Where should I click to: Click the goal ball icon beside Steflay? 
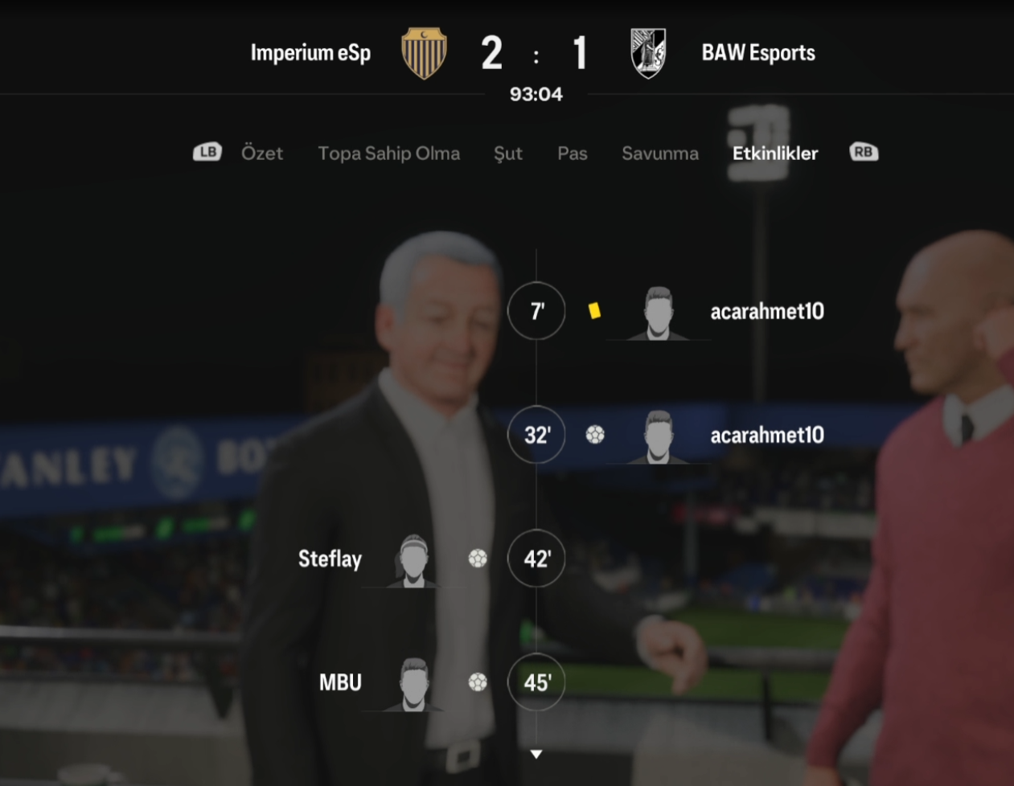pos(478,559)
